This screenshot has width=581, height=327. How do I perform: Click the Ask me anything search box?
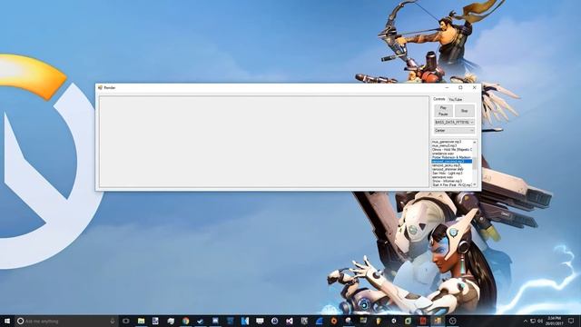[x=66, y=321]
